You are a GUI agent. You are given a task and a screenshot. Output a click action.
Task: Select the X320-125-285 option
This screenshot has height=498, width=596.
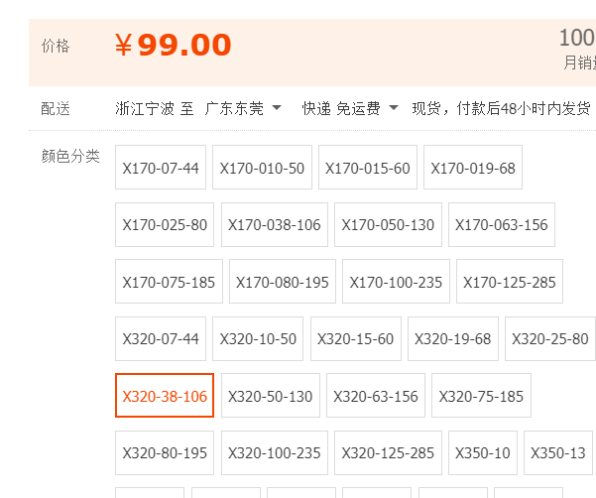(388, 452)
